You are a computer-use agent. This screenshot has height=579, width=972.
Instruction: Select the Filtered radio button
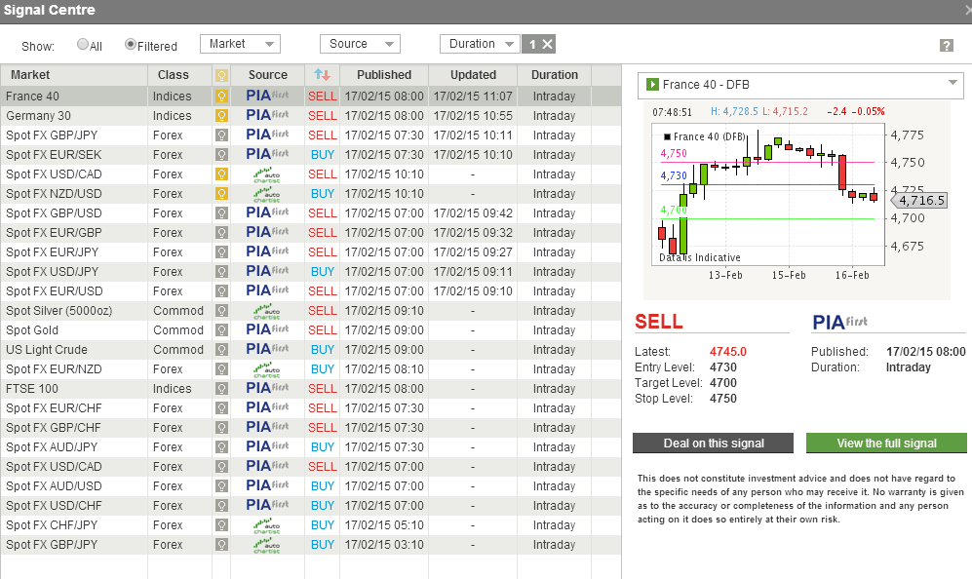pos(131,44)
